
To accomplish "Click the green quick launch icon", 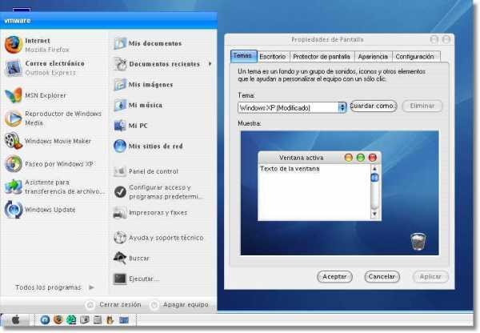I will click(71, 320).
